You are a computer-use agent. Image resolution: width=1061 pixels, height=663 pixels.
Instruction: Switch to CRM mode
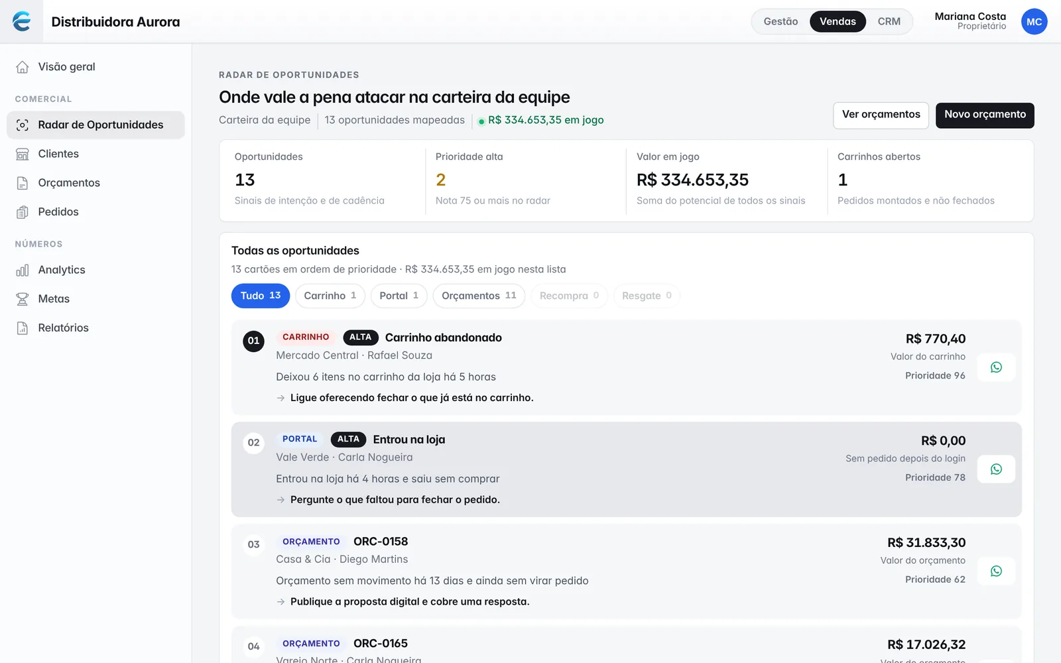click(889, 21)
